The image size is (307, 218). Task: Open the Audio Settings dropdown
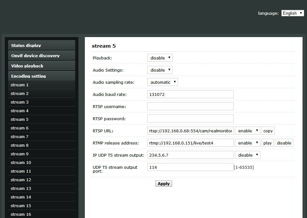pos(160,70)
